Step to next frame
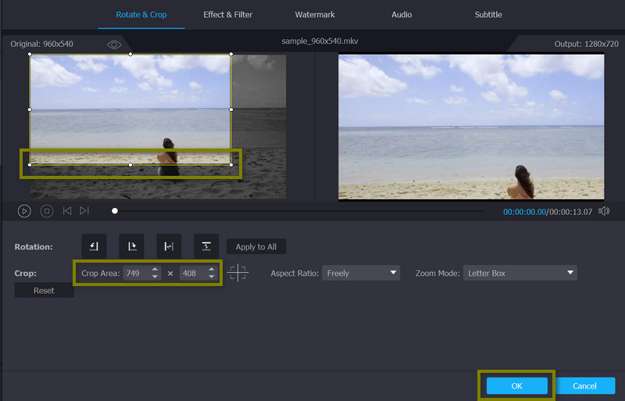The height and width of the screenshot is (401, 625). (84, 211)
